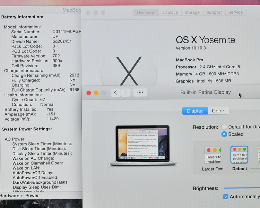Select Amperage value -151
260x208 pixels.
click(x=51, y=114)
